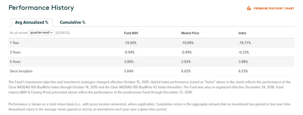Select the 5 Years row label
This screenshot has width=303, height=115.
[15, 62]
